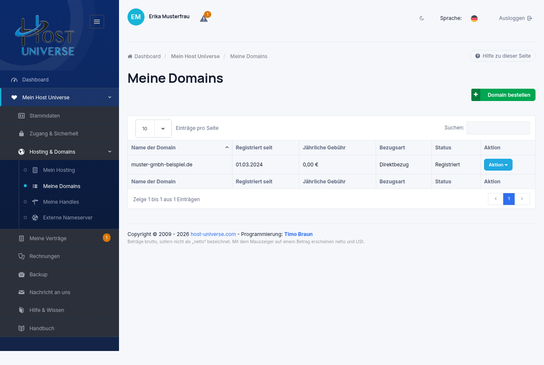Click the 01.03.2024 registration date cell

(x=266, y=165)
